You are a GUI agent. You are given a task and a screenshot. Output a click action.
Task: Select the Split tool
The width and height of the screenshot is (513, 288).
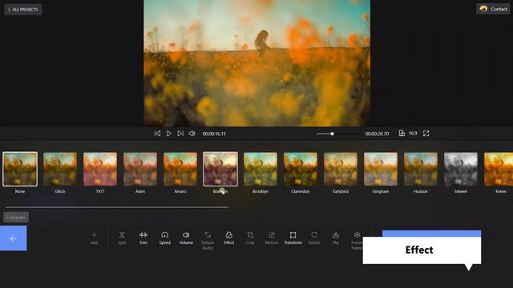coord(122,238)
